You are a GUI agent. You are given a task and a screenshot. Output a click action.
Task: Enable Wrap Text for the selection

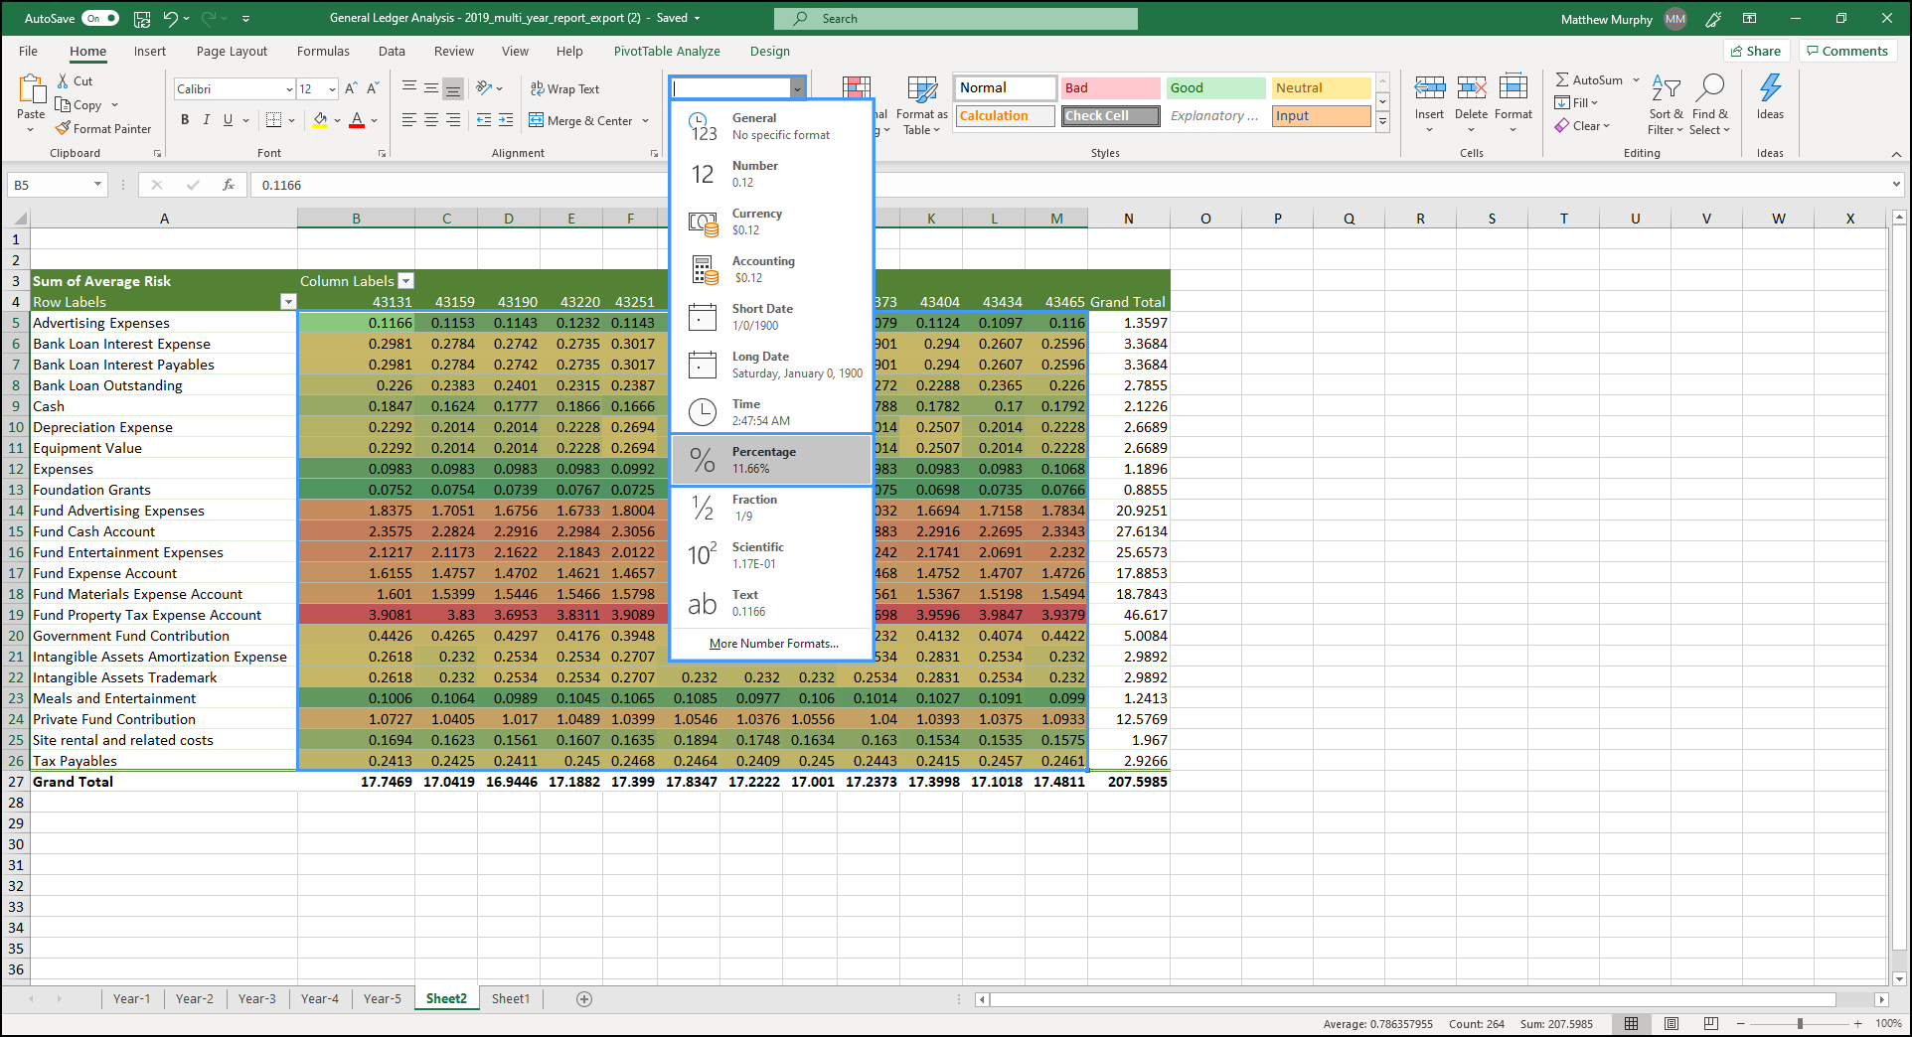[564, 88]
